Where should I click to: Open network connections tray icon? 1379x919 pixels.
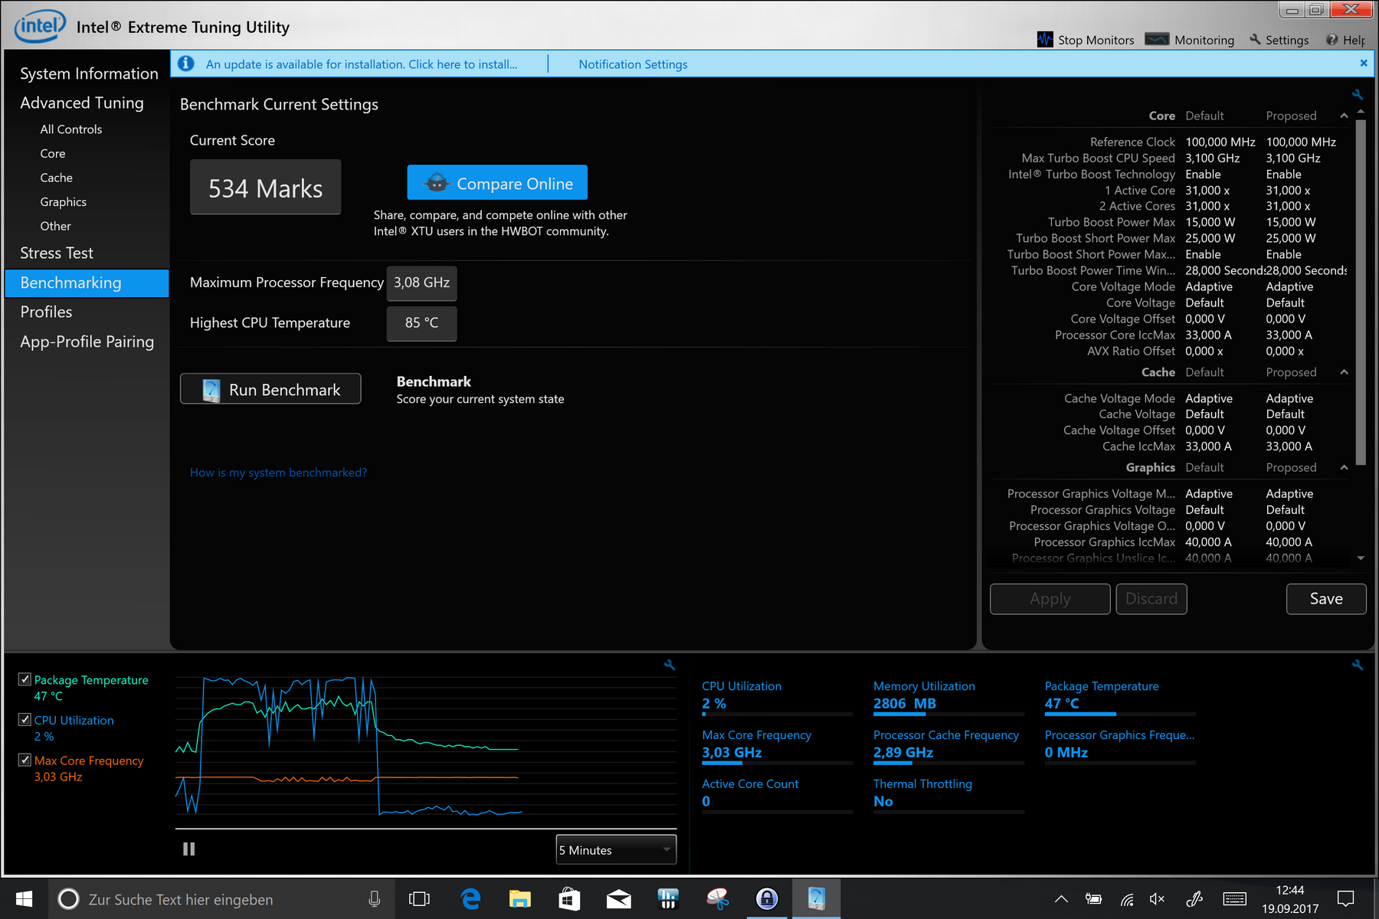[1126, 899]
